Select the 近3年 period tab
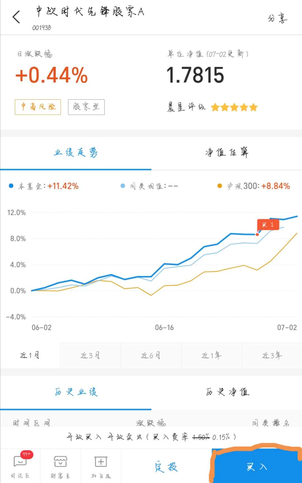Image resolution: width=302 pixels, height=483 pixels. click(272, 355)
